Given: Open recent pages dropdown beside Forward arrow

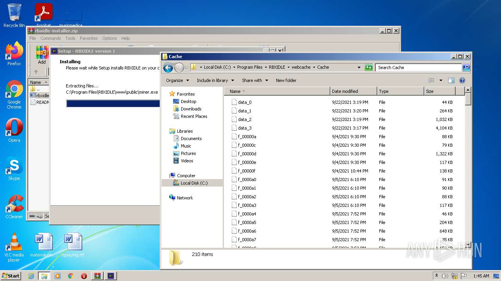Looking at the screenshot, I should [x=186, y=68].
